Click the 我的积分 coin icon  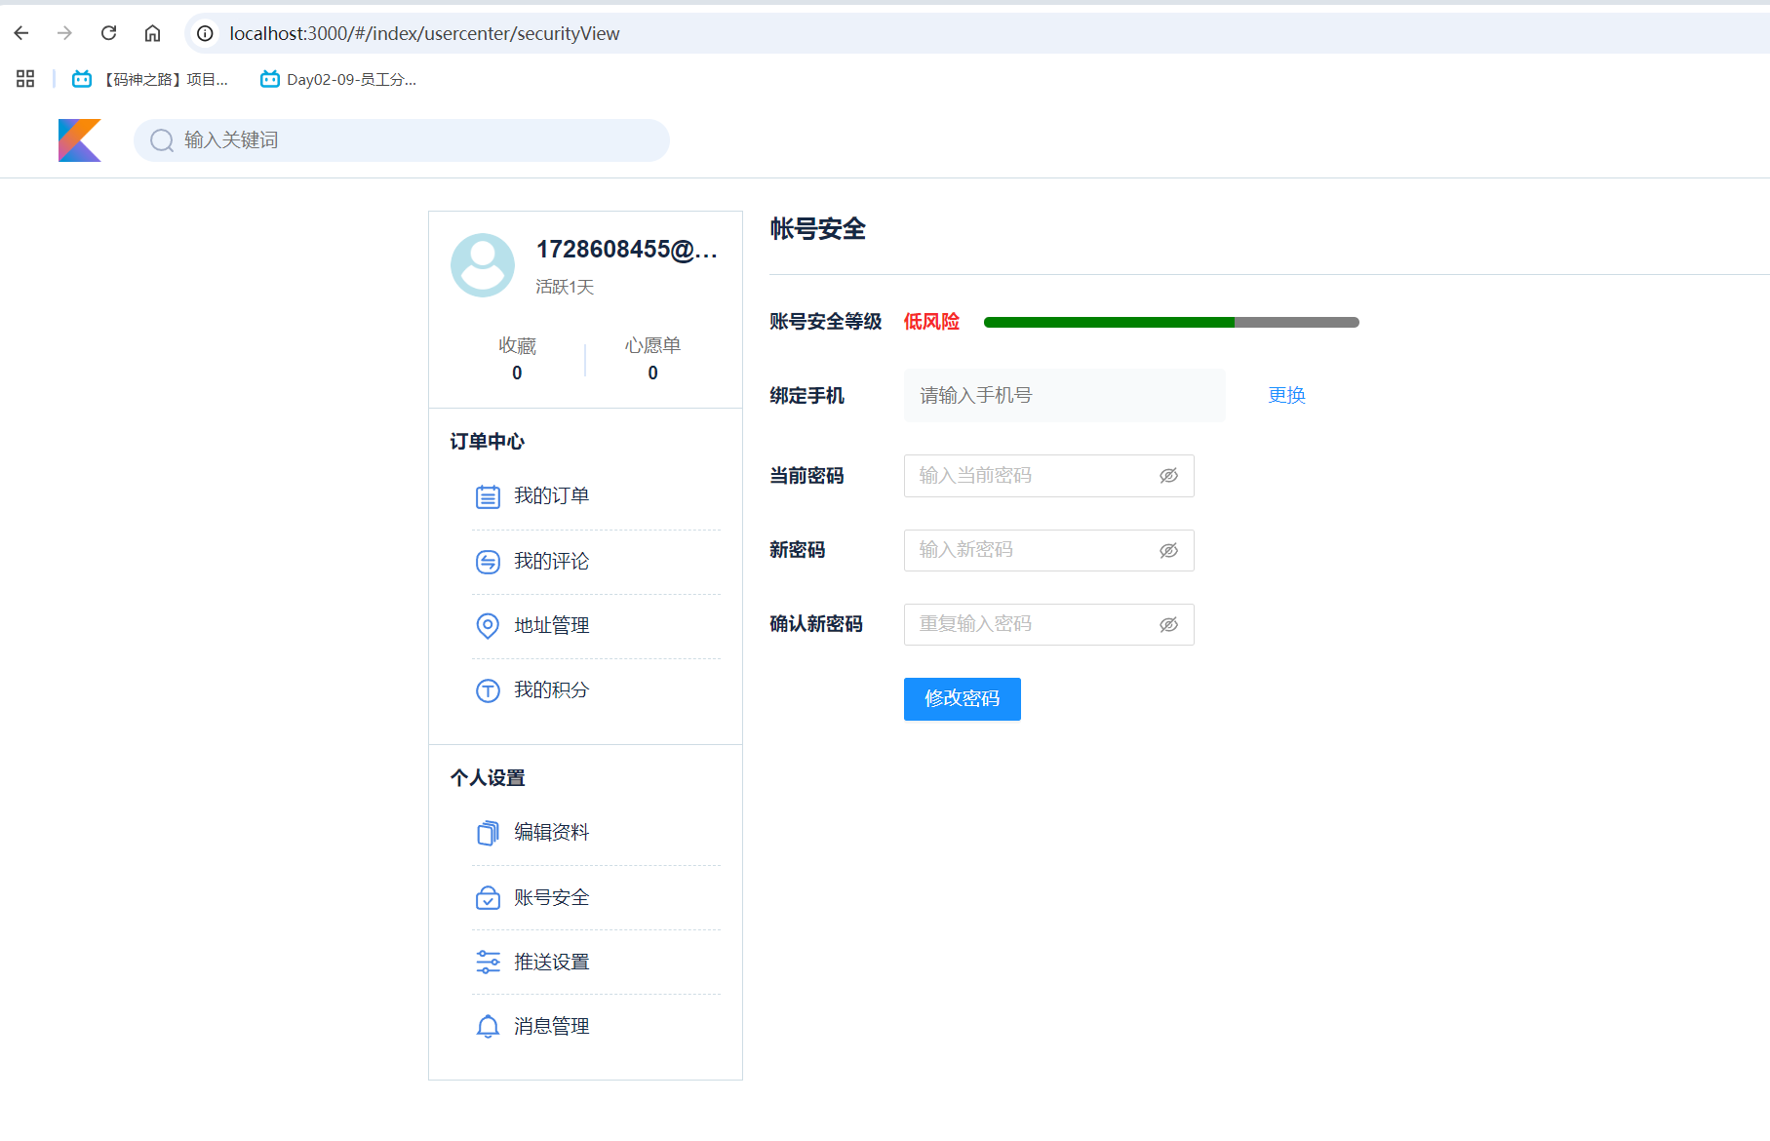click(x=488, y=690)
